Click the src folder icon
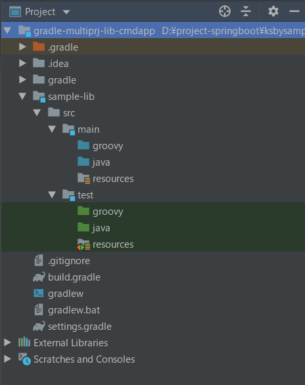Viewport: 305px width, 385px height. pos(54,112)
